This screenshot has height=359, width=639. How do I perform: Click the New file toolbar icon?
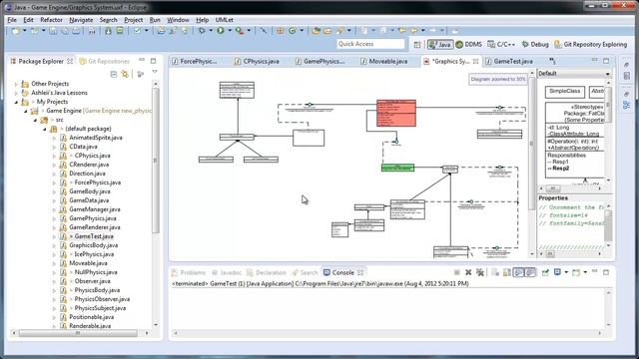(x=16, y=31)
